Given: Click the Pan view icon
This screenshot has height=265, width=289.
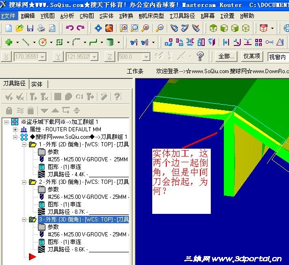Looking at the screenshot, I should pos(98,28).
